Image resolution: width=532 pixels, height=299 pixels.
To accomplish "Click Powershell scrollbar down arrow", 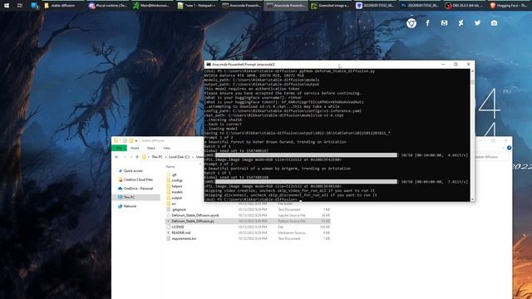I will tap(472, 199).
